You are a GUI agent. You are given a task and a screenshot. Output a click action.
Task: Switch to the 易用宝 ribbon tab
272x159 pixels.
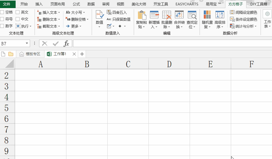[213, 4]
